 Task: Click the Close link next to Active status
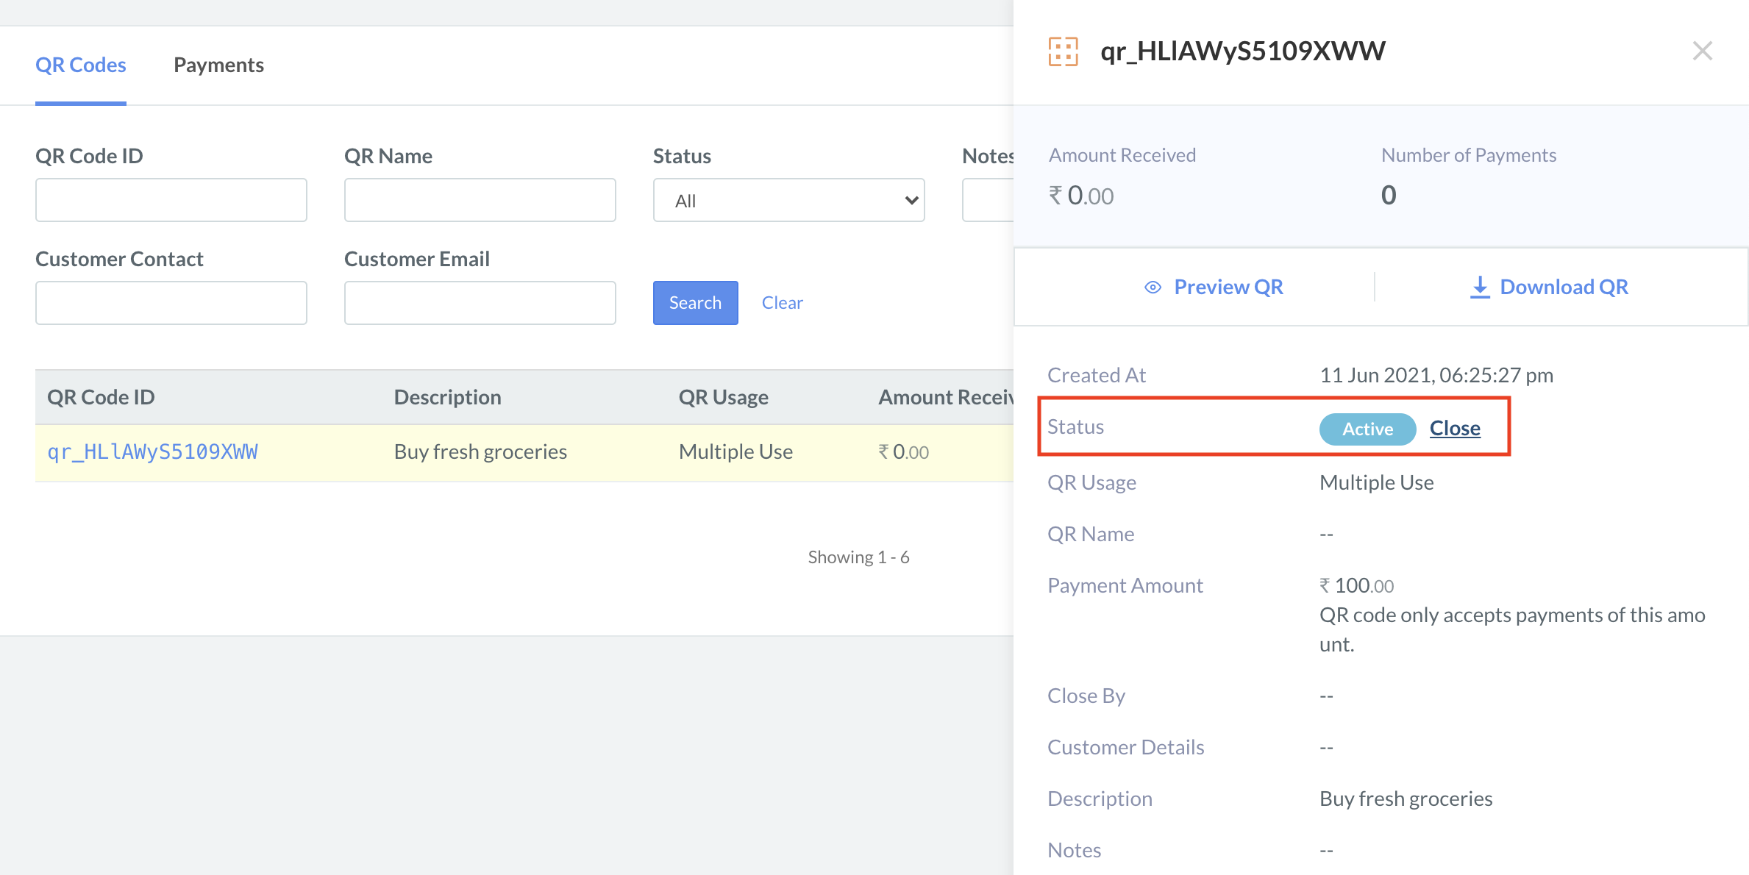pyautogui.click(x=1454, y=428)
